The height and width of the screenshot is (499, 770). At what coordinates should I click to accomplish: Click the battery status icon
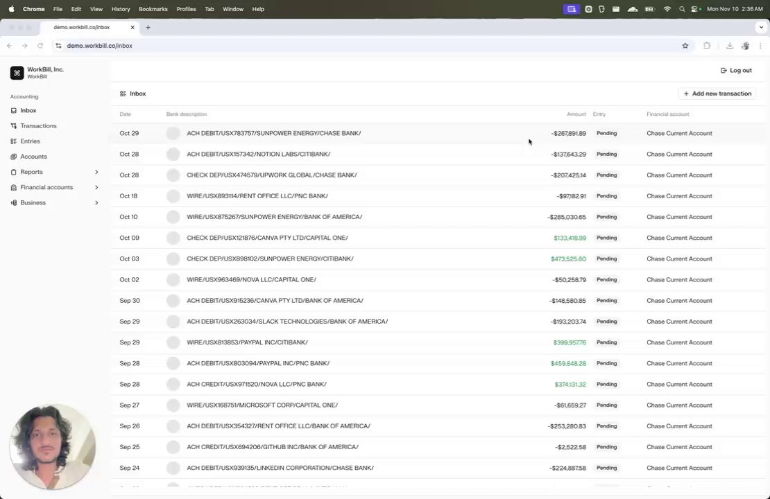pos(649,9)
